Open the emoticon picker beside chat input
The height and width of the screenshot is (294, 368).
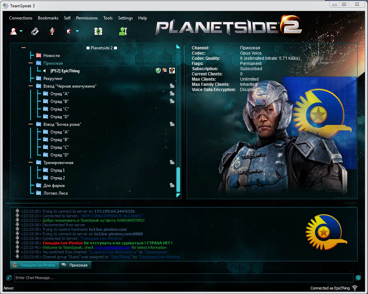(358, 278)
